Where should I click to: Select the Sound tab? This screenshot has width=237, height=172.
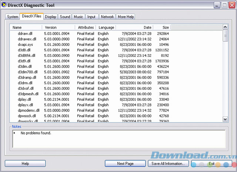click(65, 17)
